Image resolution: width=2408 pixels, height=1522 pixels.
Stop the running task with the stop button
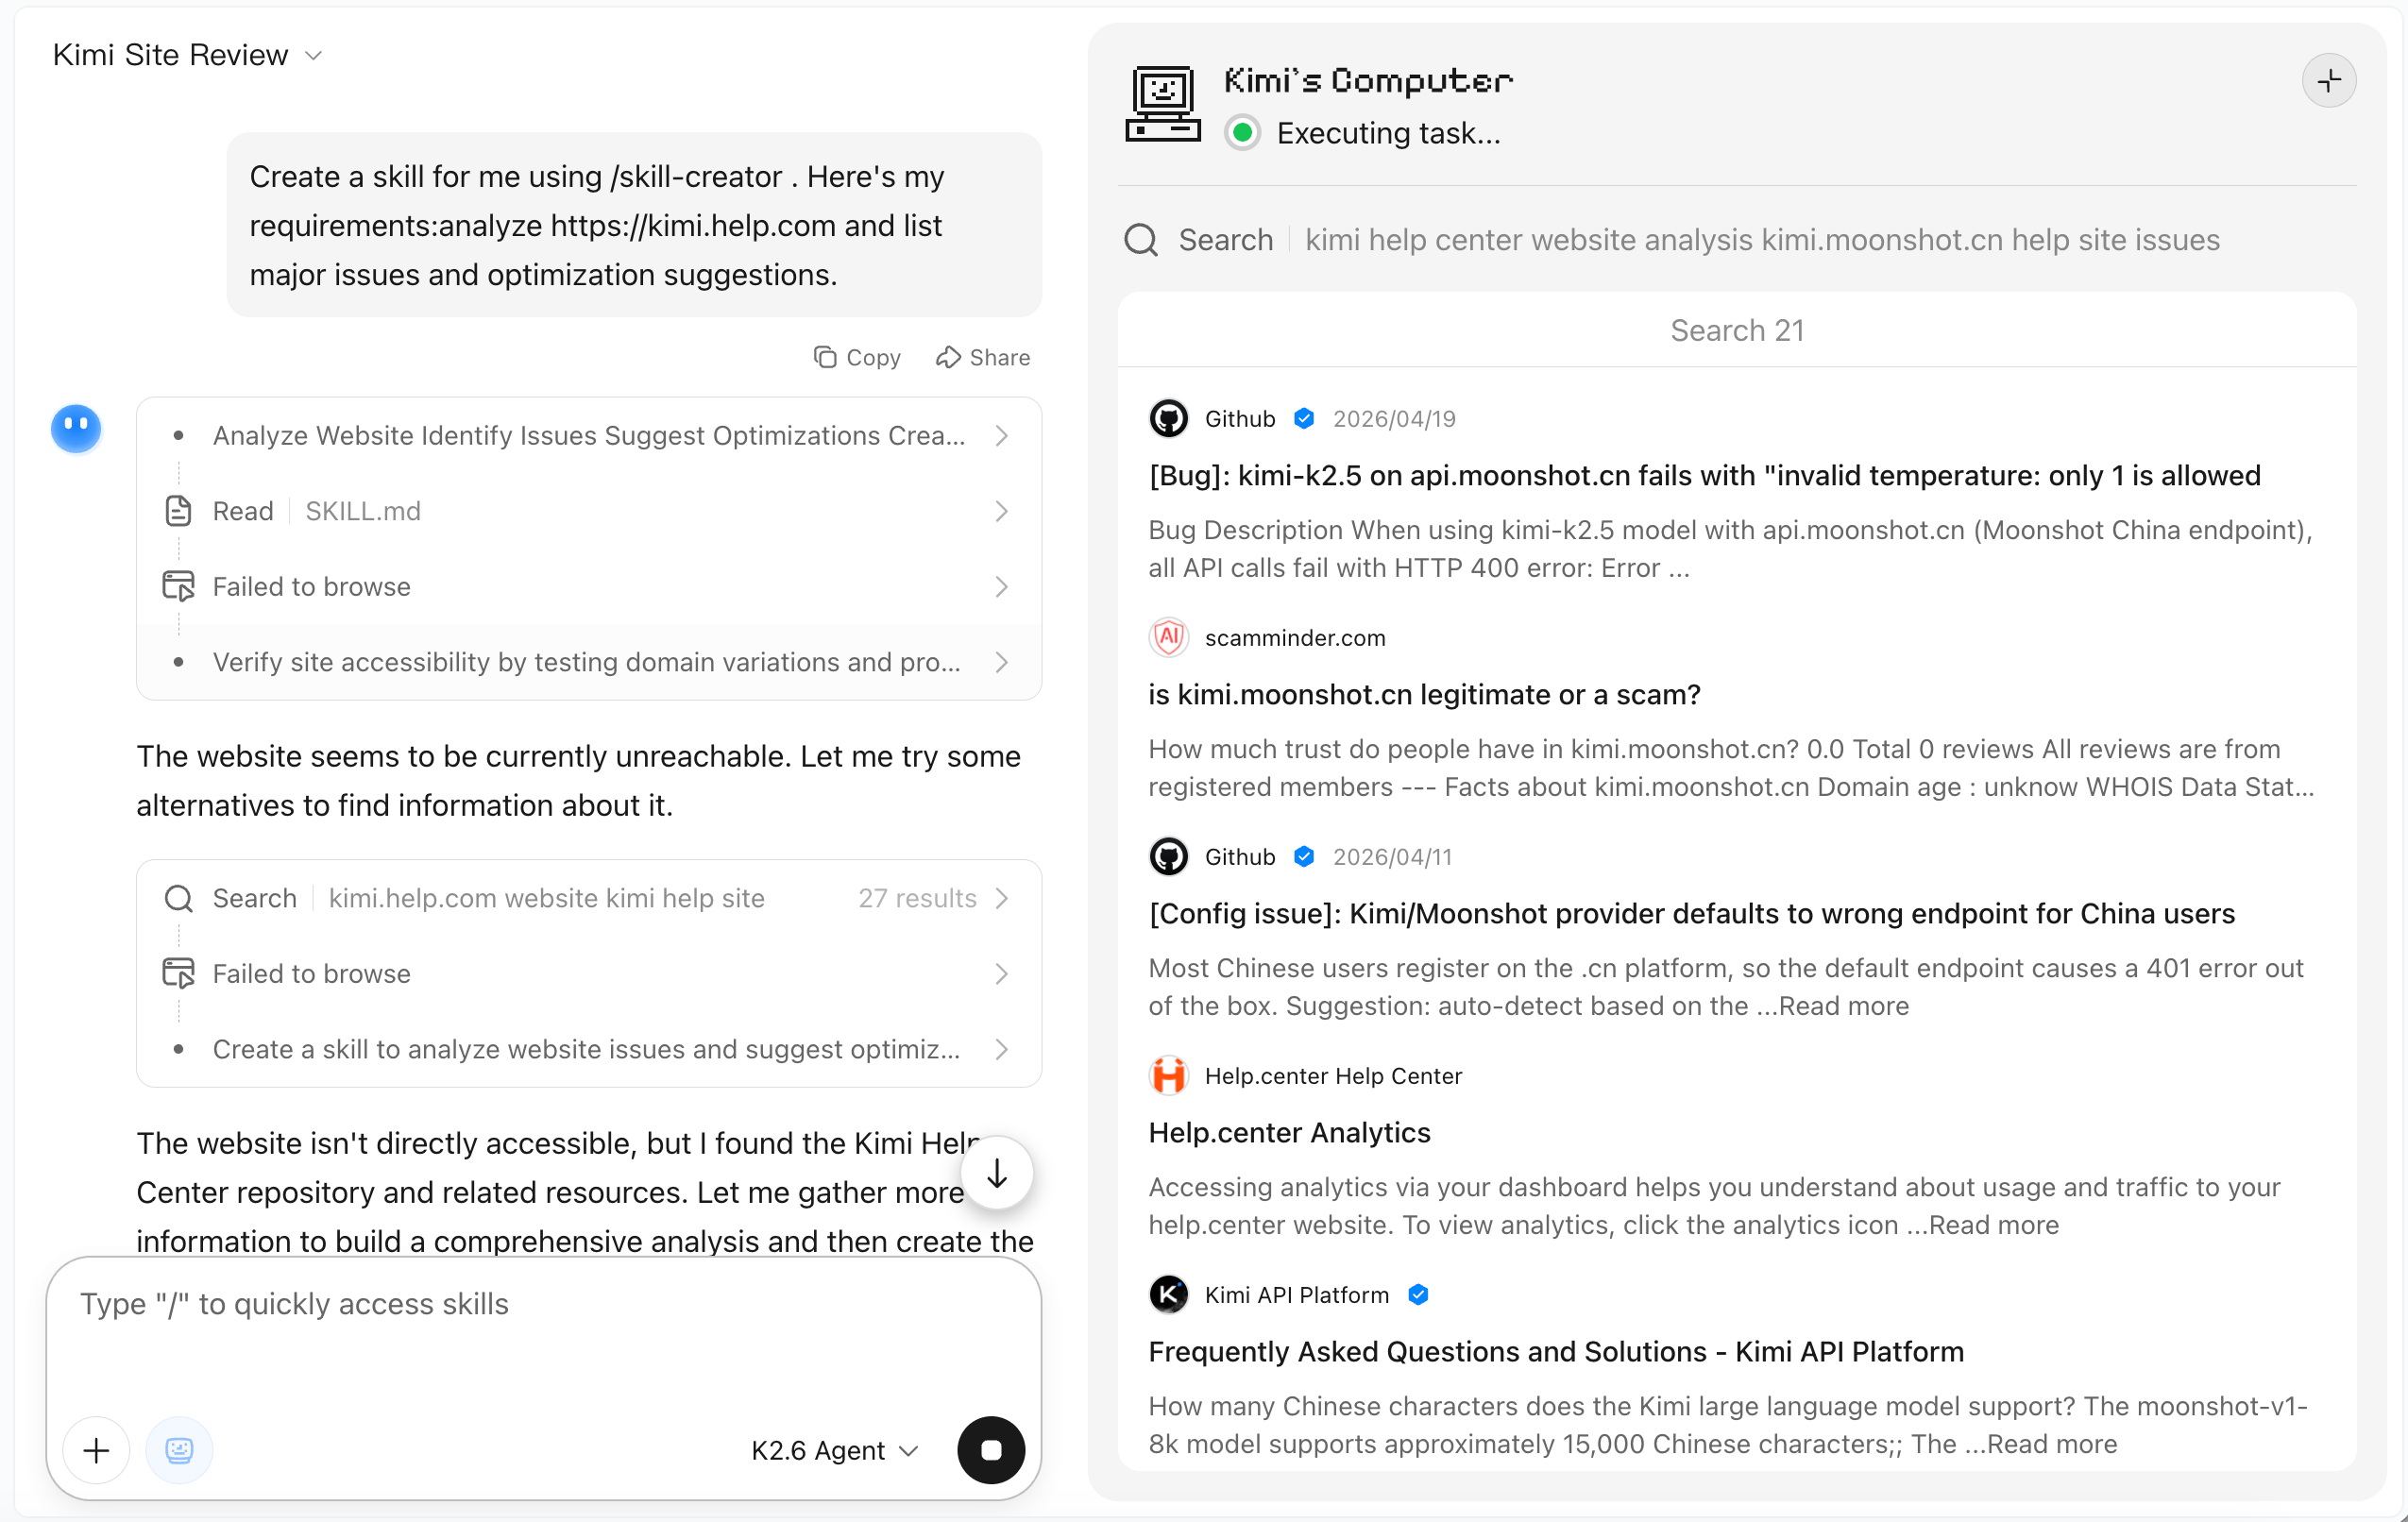991,1450
